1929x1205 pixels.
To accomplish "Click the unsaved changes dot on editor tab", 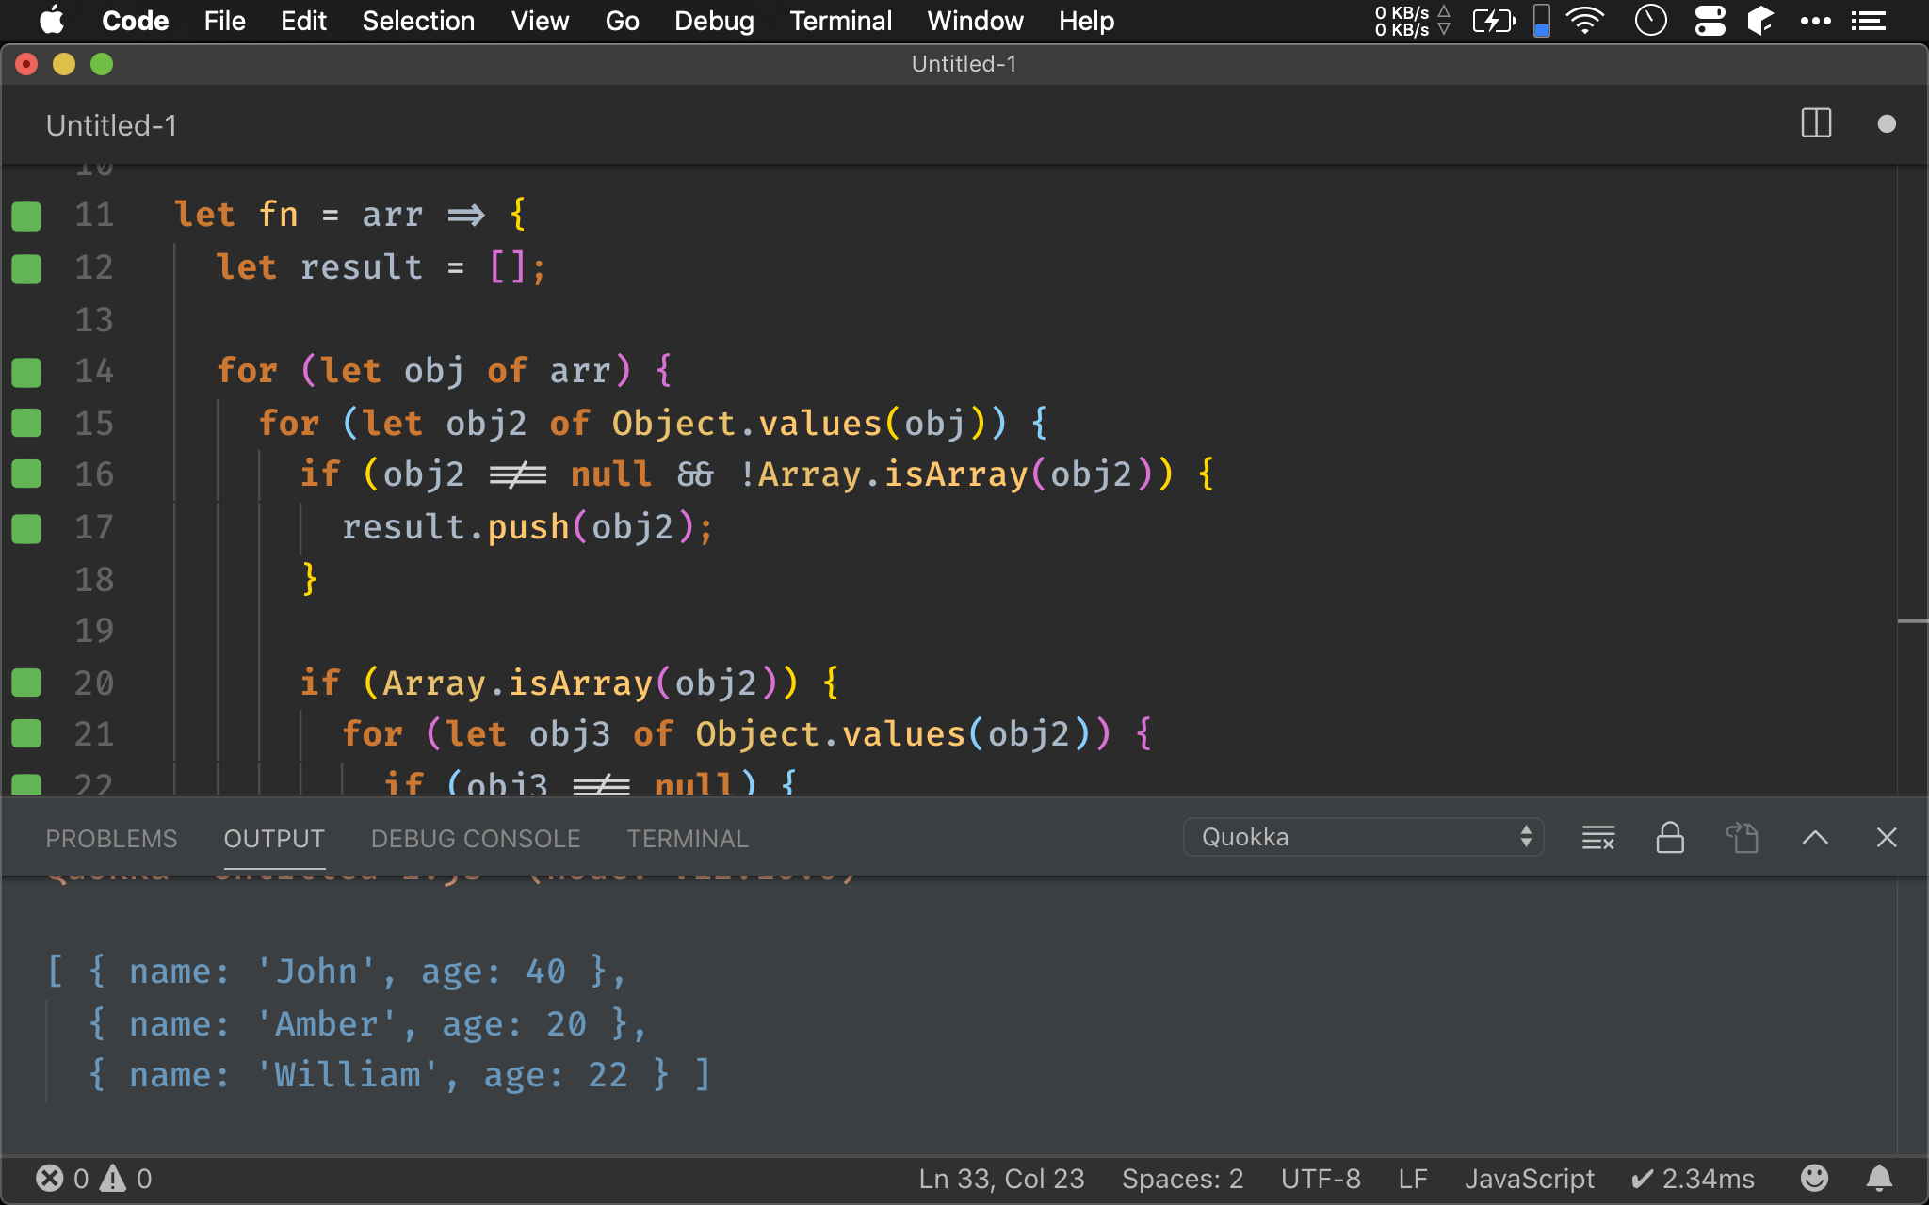I will click(x=1886, y=123).
